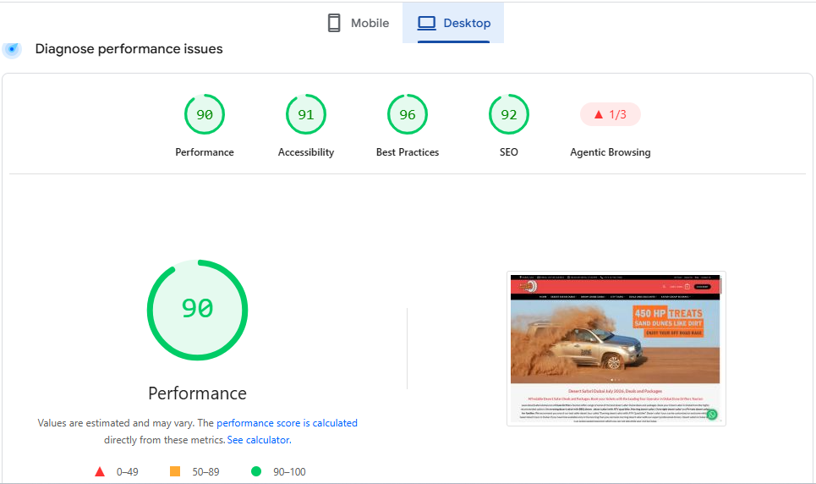This screenshot has width=816, height=484.
Task: Select the Desktop tab
Action: [x=453, y=23]
